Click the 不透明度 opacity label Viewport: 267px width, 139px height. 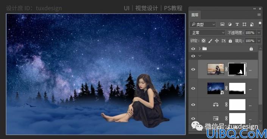pyautogui.click(x=236, y=32)
